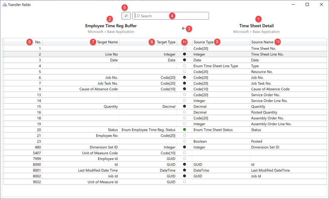Screen dimensions: 329x199
Task: Toggle mapping radio in Cause of Absence Code row
Action: 185,89
